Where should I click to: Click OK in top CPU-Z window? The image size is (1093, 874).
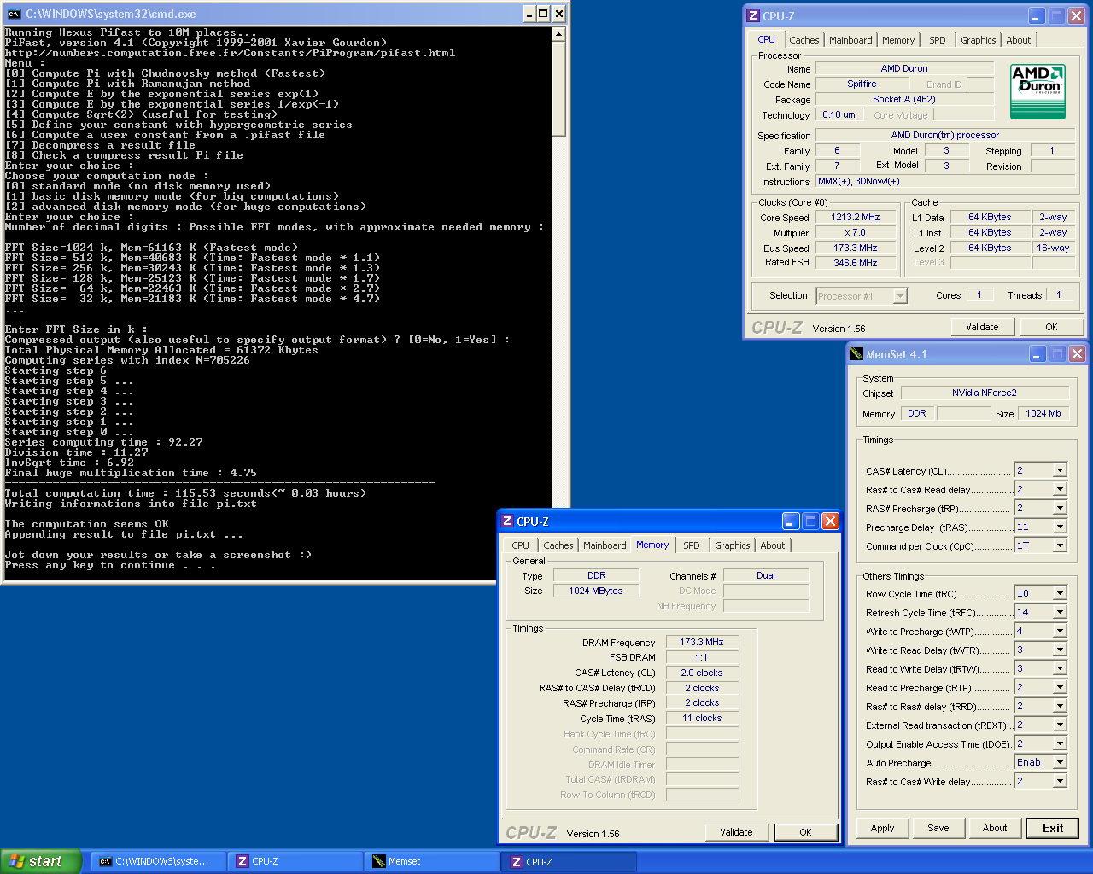(x=1051, y=327)
